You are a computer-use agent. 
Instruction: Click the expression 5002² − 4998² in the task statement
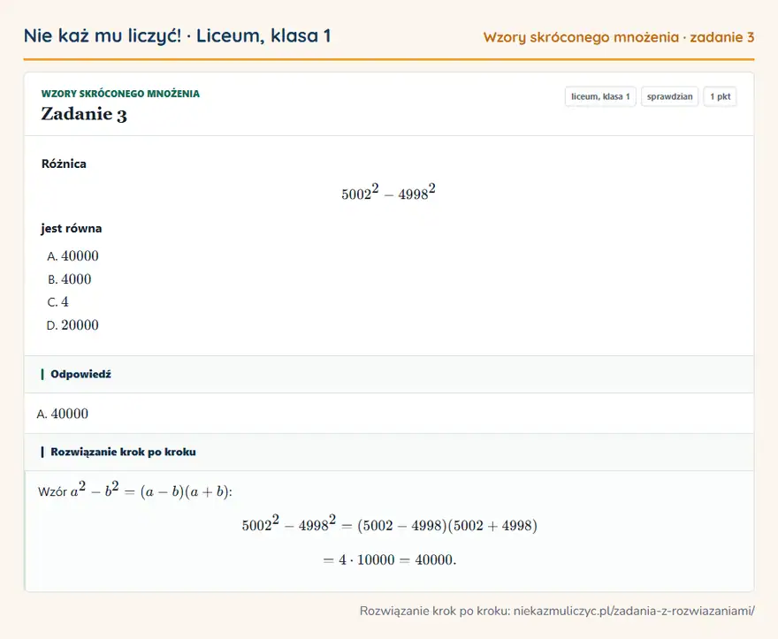tap(388, 192)
